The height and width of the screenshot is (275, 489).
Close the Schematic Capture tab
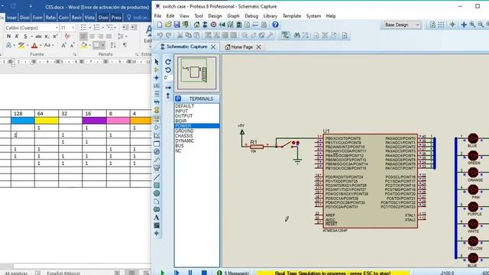pos(213,47)
